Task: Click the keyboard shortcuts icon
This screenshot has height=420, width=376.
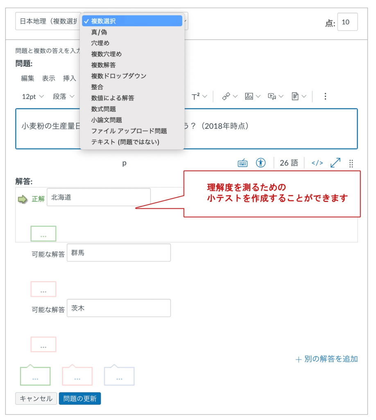Action: pos(242,163)
